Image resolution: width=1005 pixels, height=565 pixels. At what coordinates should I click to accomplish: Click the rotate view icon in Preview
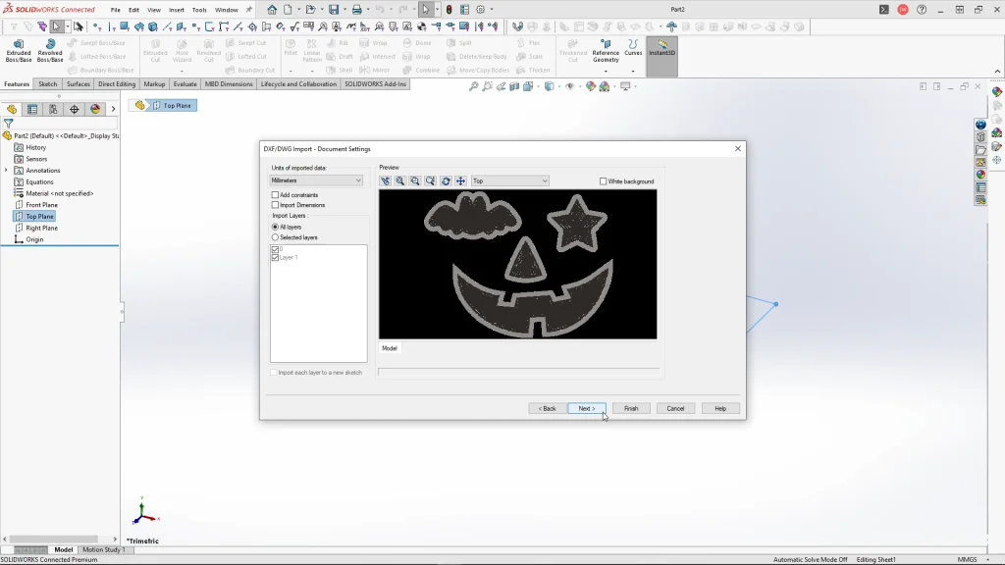(x=446, y=181)
